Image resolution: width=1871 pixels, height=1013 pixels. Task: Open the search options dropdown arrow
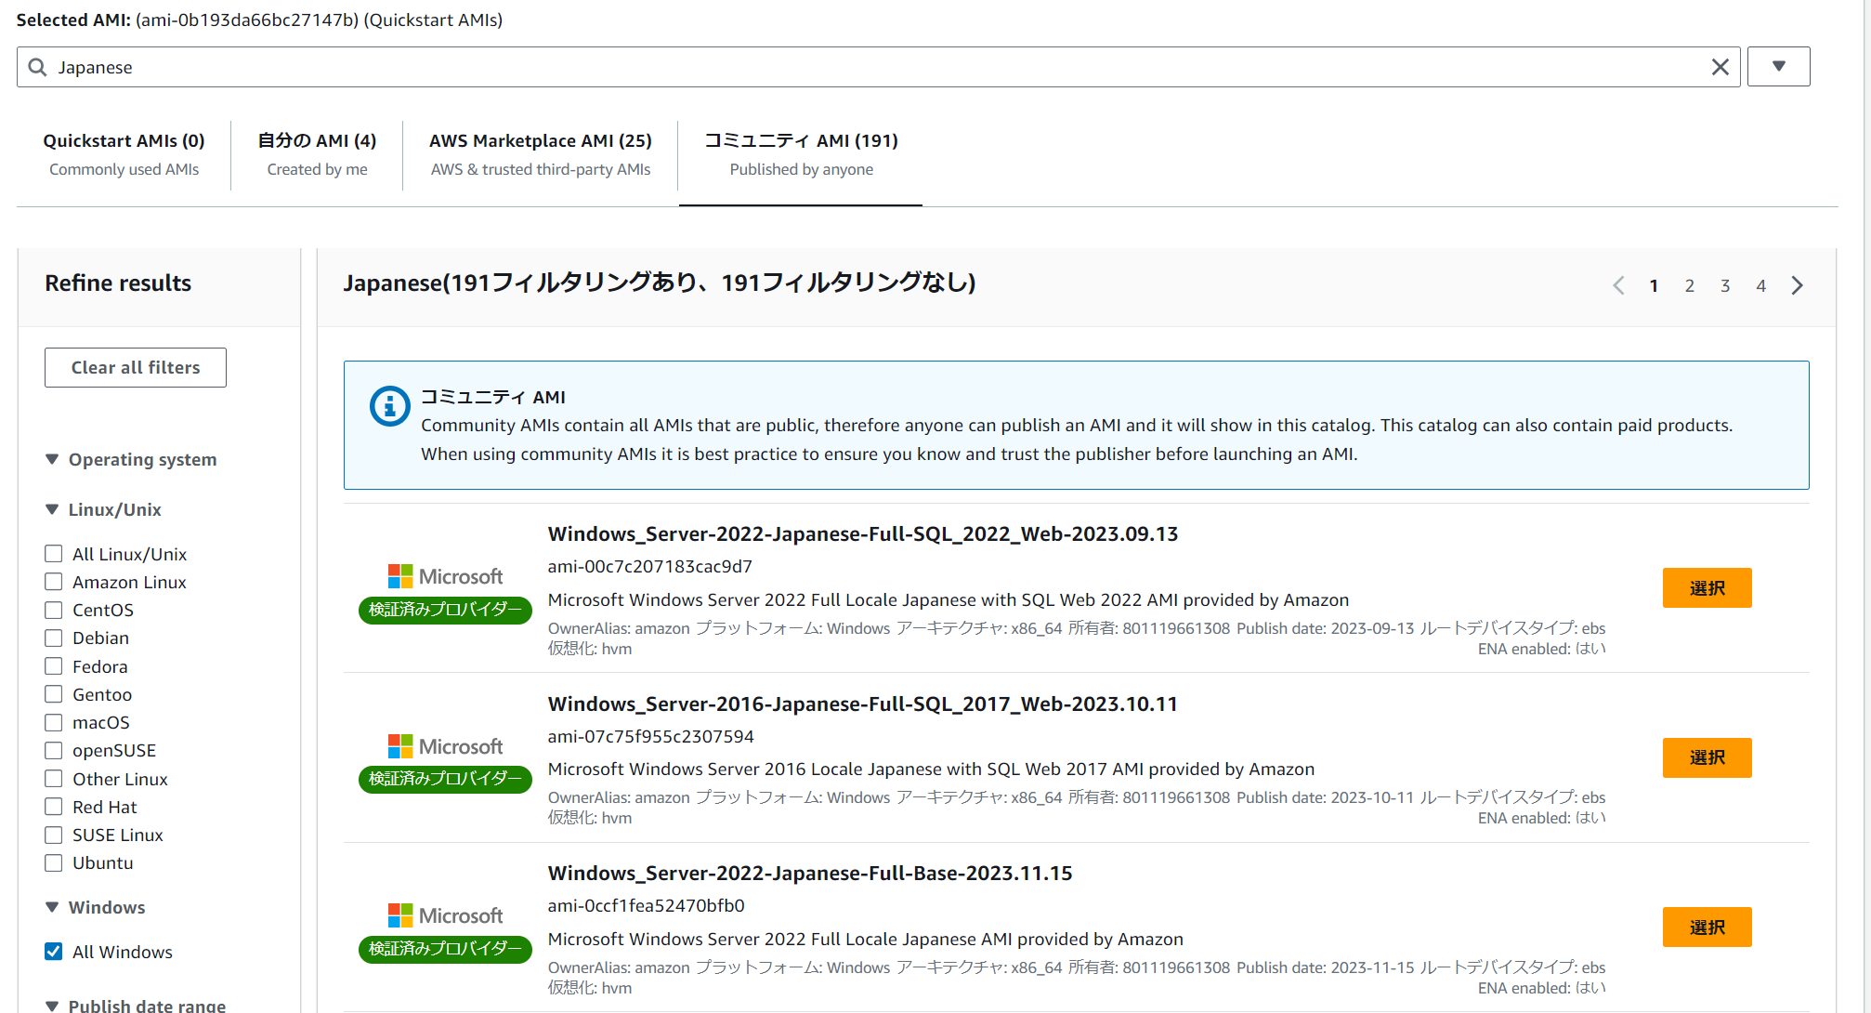(x=1778, y=66)
